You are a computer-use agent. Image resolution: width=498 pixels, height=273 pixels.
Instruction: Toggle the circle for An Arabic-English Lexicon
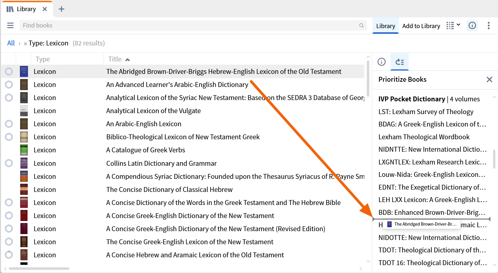coord(9,124)
